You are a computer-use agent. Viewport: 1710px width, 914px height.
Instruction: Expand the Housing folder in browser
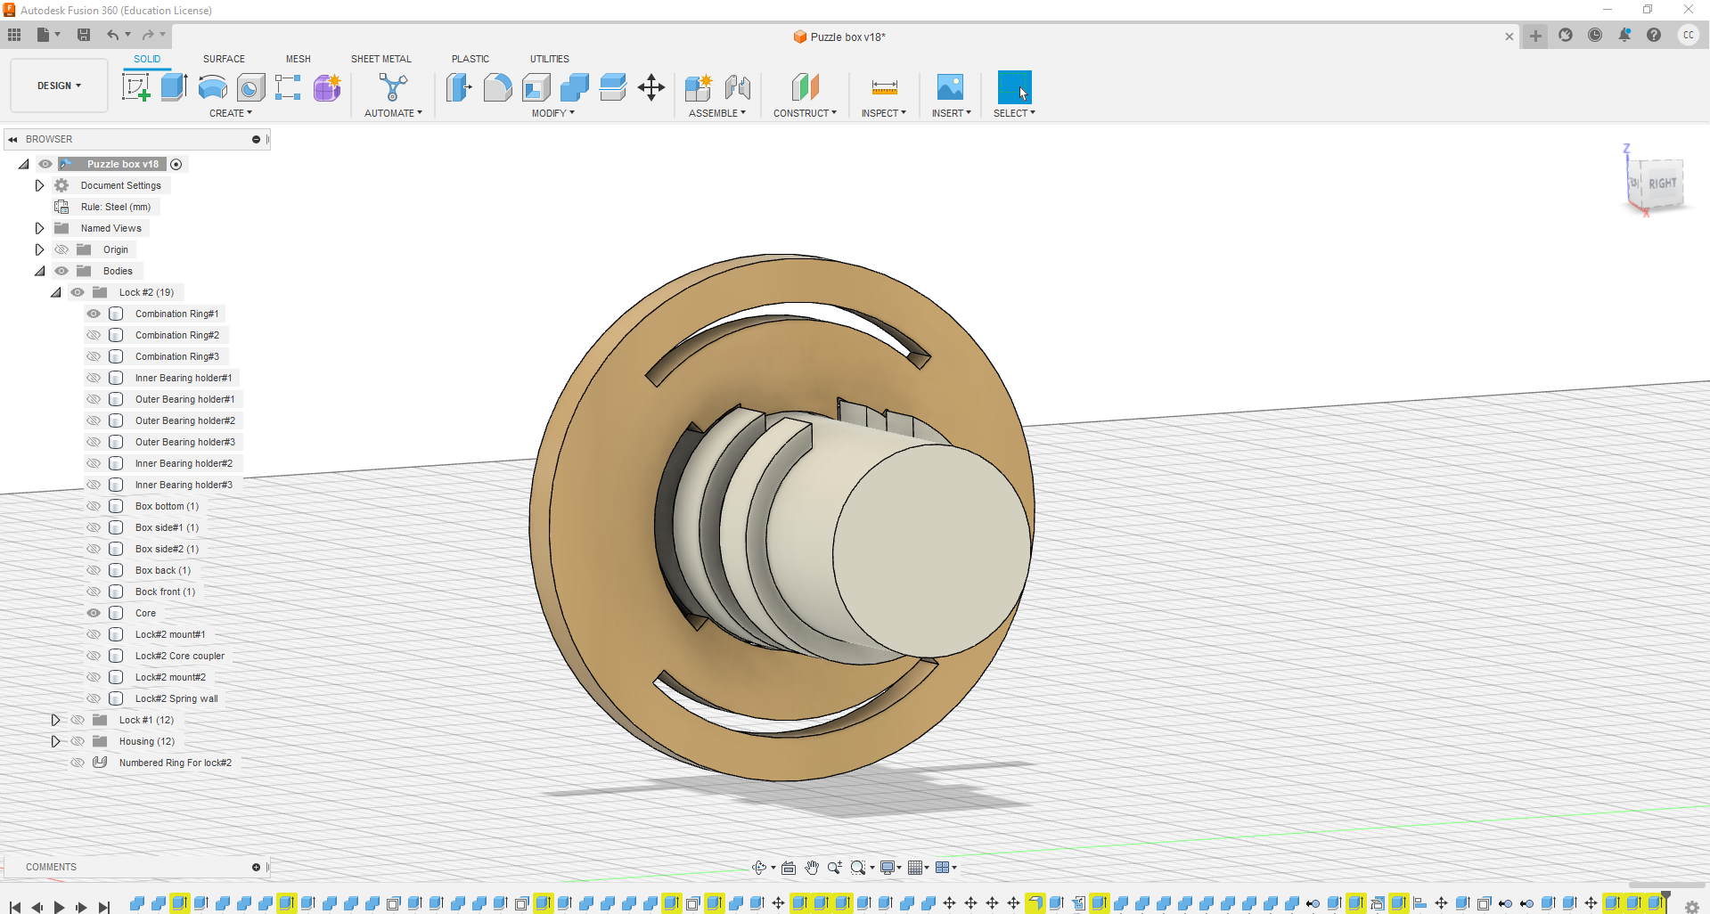(x=56, y=741)
